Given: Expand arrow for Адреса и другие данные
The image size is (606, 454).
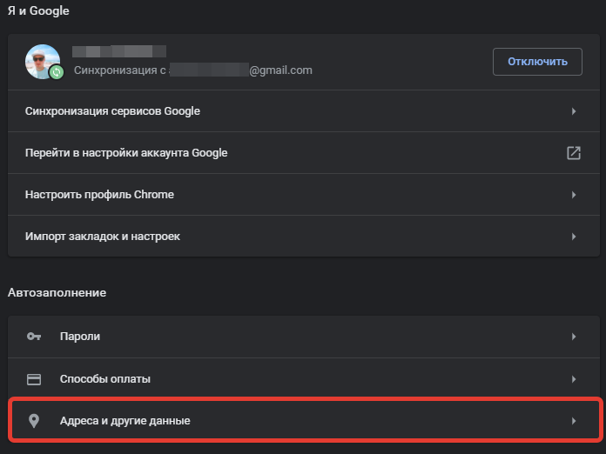Looking at the screenshot, I should pyautogui.click(x=574, y=421).
